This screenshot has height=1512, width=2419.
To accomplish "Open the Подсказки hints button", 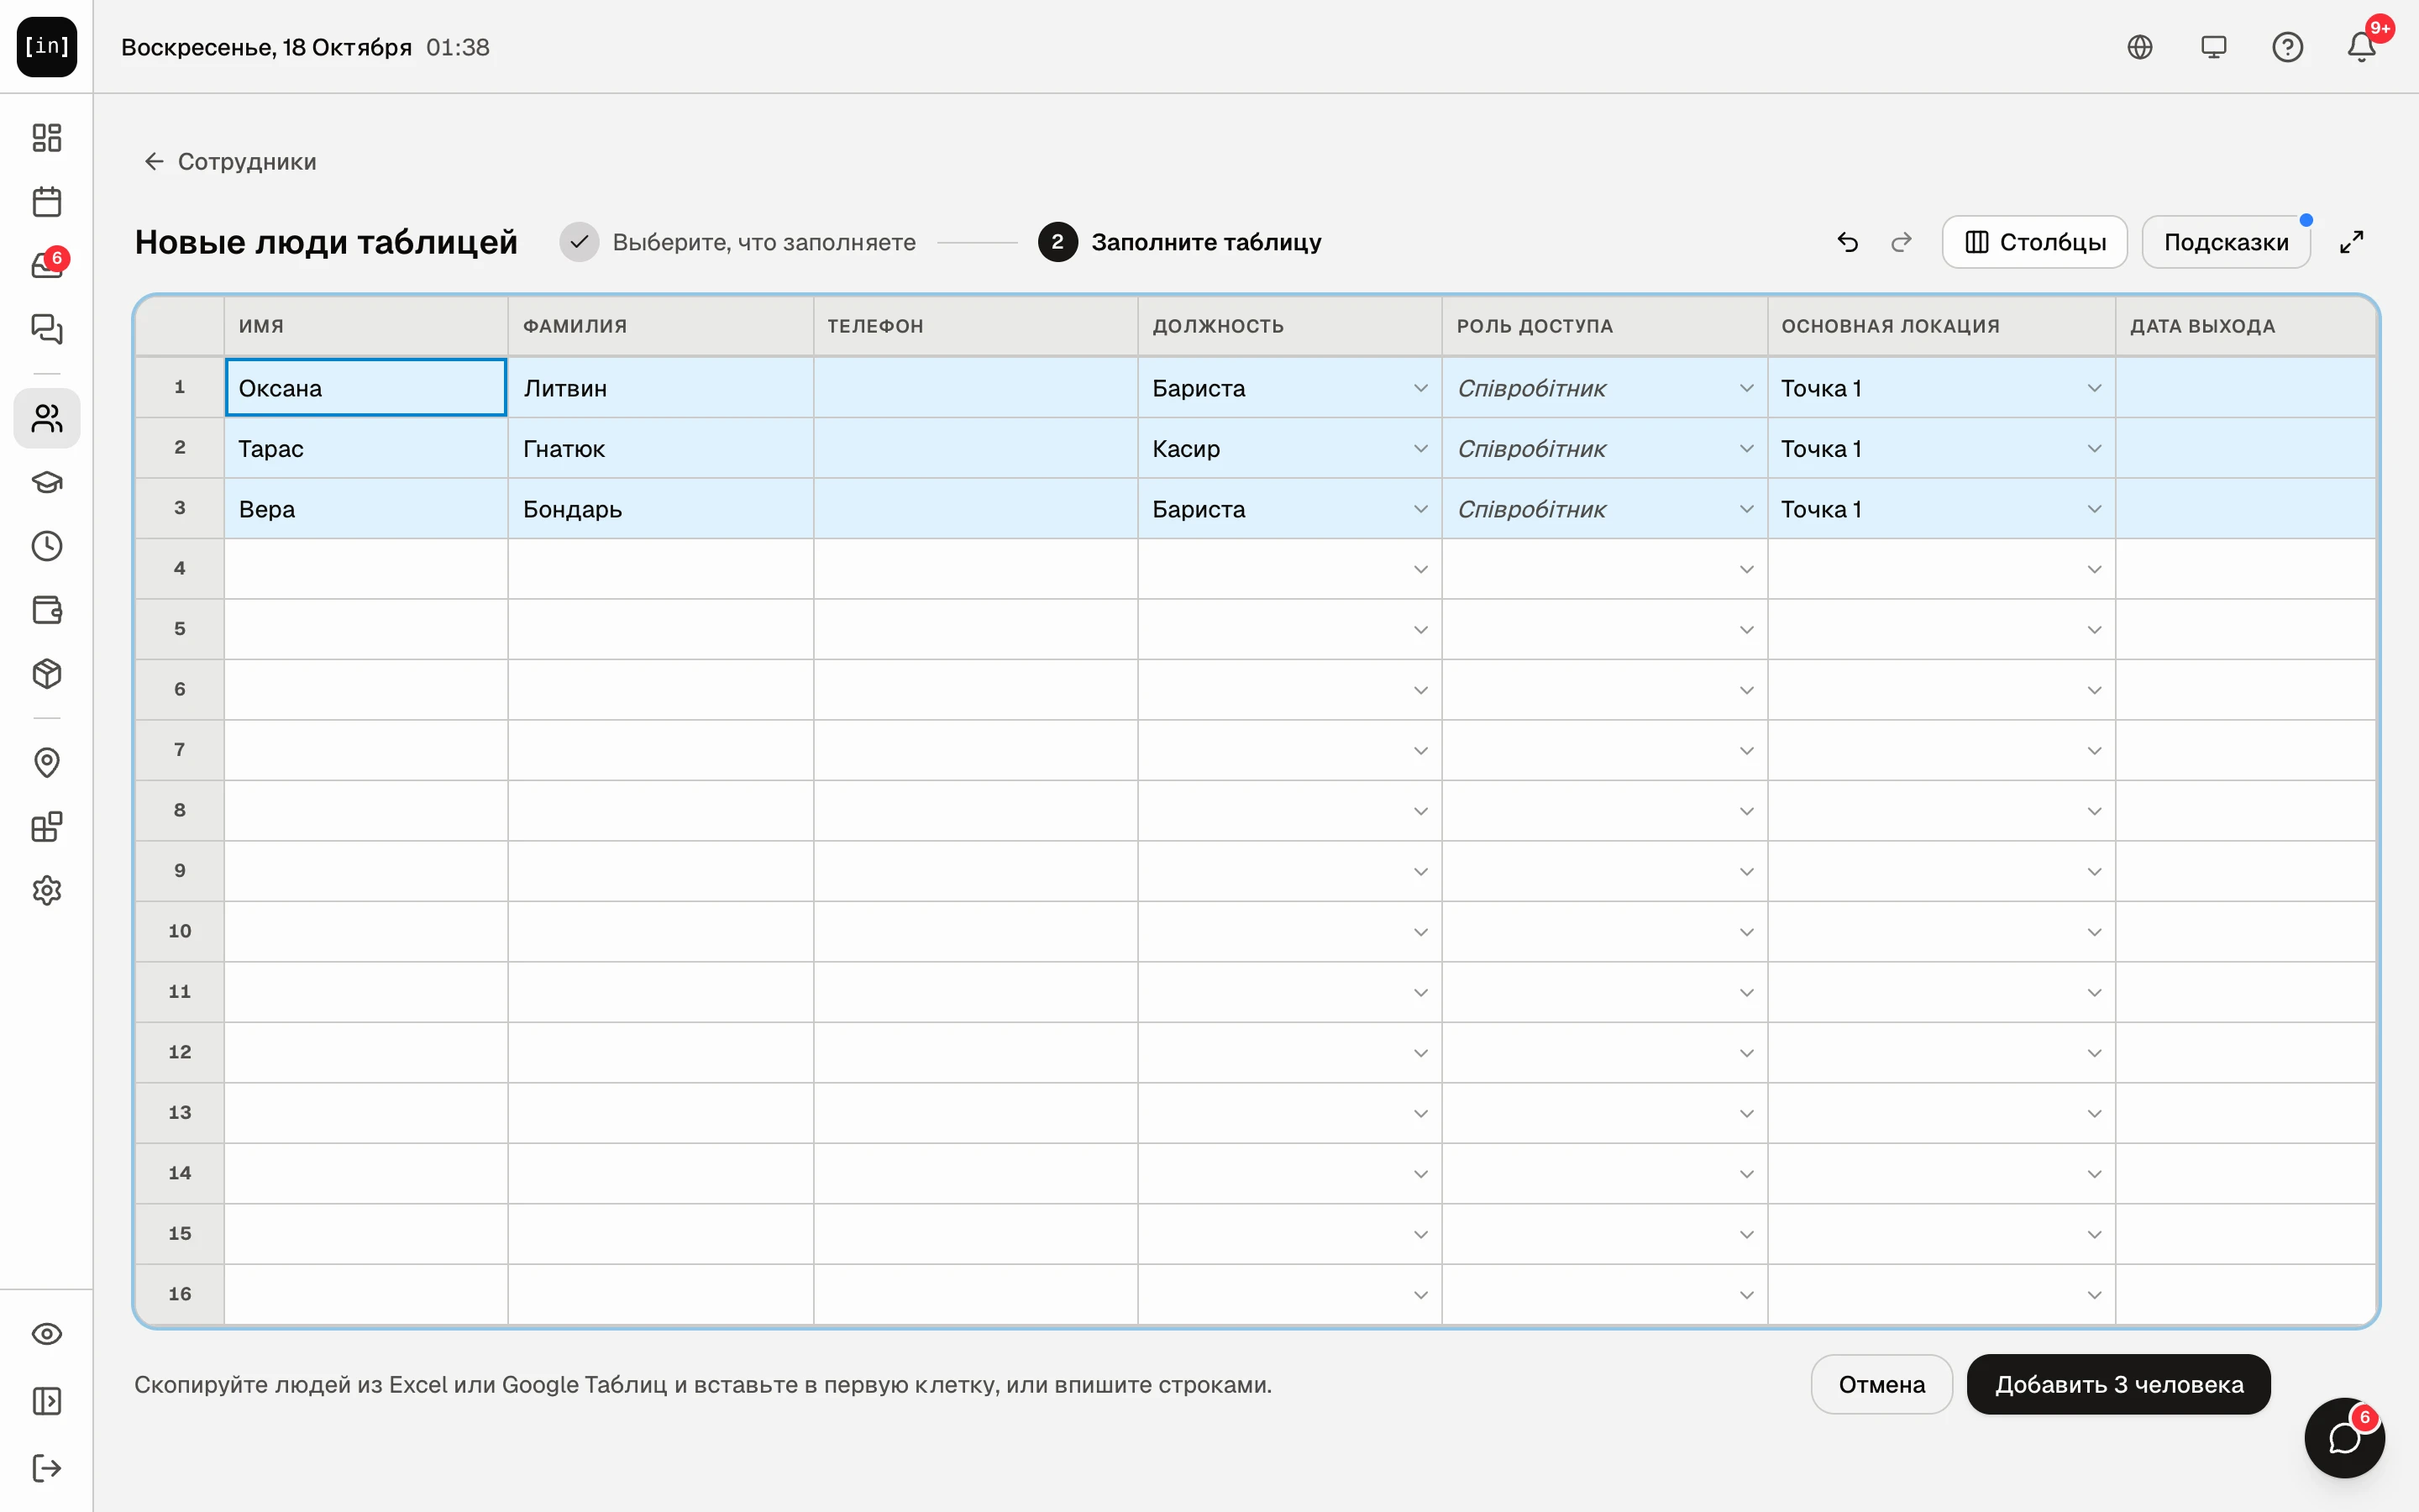I will [2226, 242].
